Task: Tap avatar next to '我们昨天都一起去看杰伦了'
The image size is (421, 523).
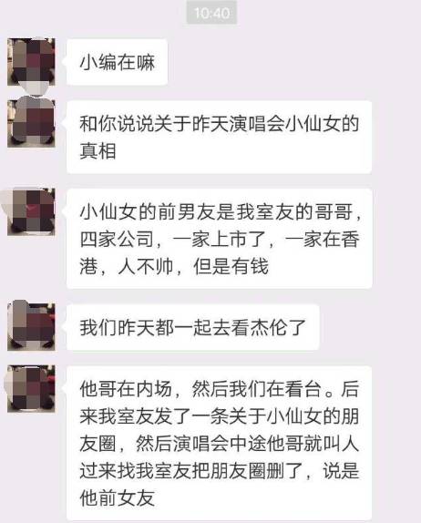Action: pos(31,327)
